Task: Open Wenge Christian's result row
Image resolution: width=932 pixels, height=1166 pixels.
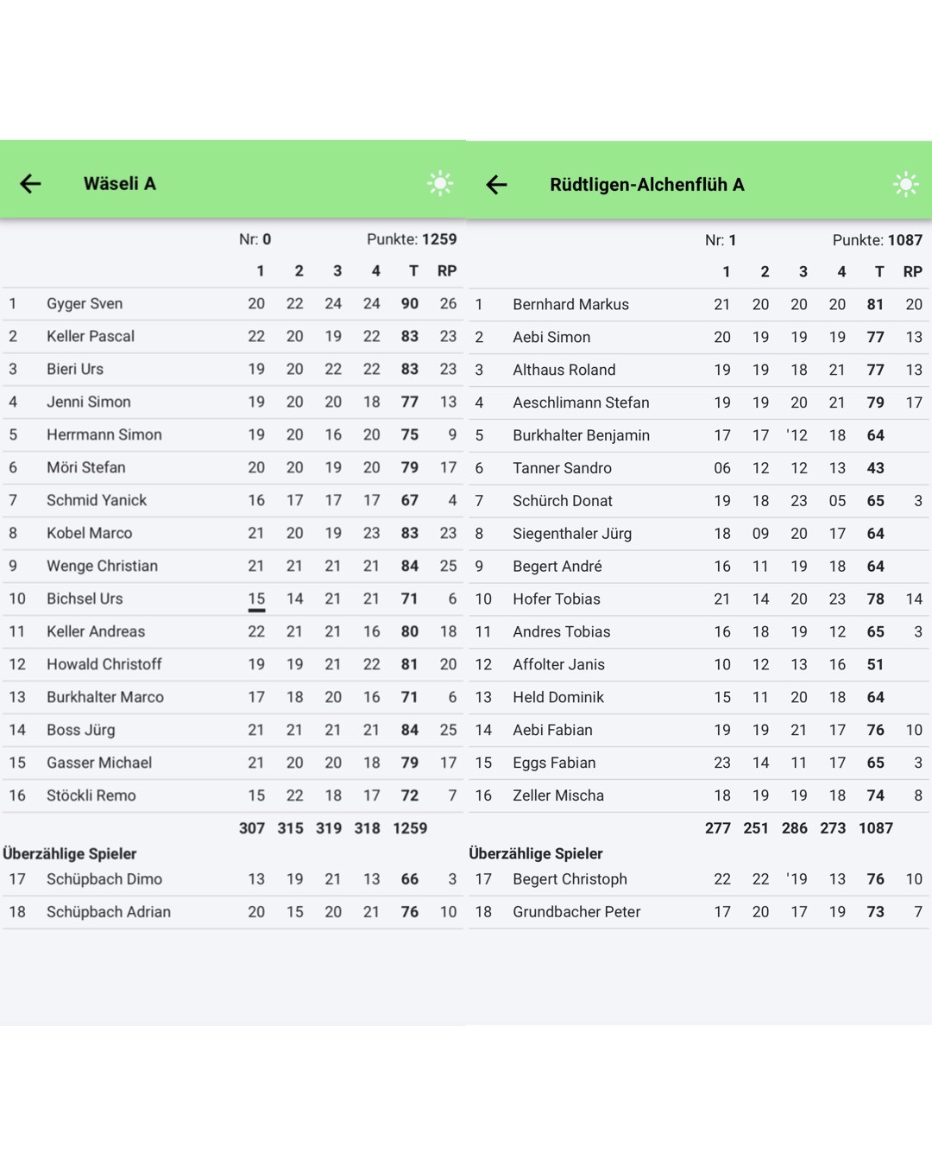Action: pos(102,567)
